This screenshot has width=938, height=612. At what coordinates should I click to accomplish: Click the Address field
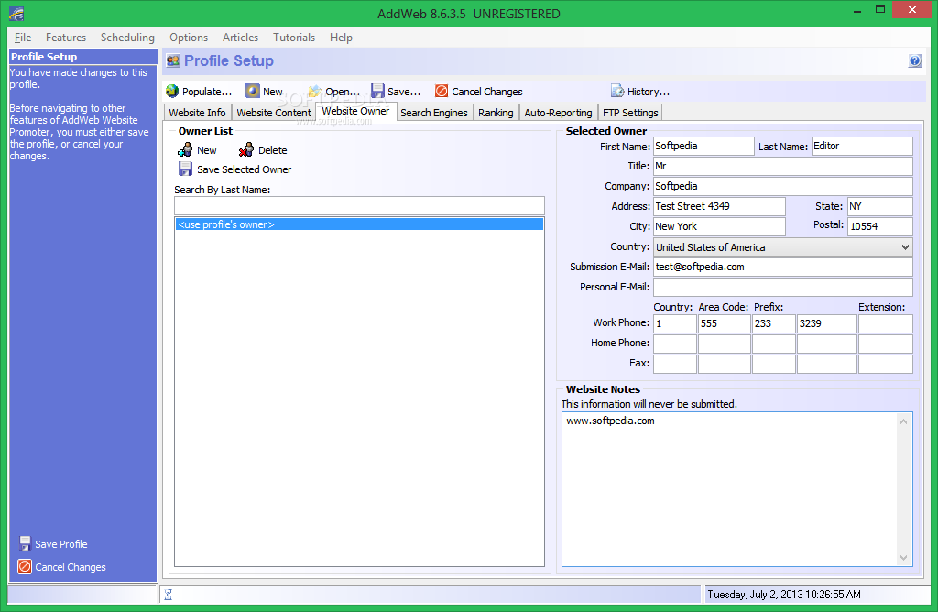point(719,206)
